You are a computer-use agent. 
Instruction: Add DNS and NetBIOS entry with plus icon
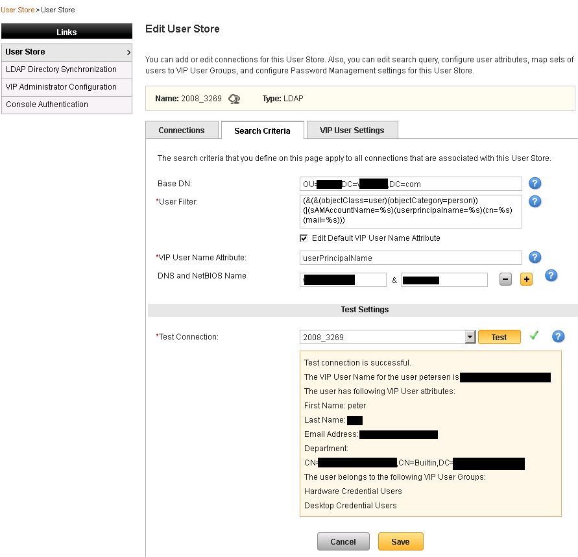coord(526,279)
